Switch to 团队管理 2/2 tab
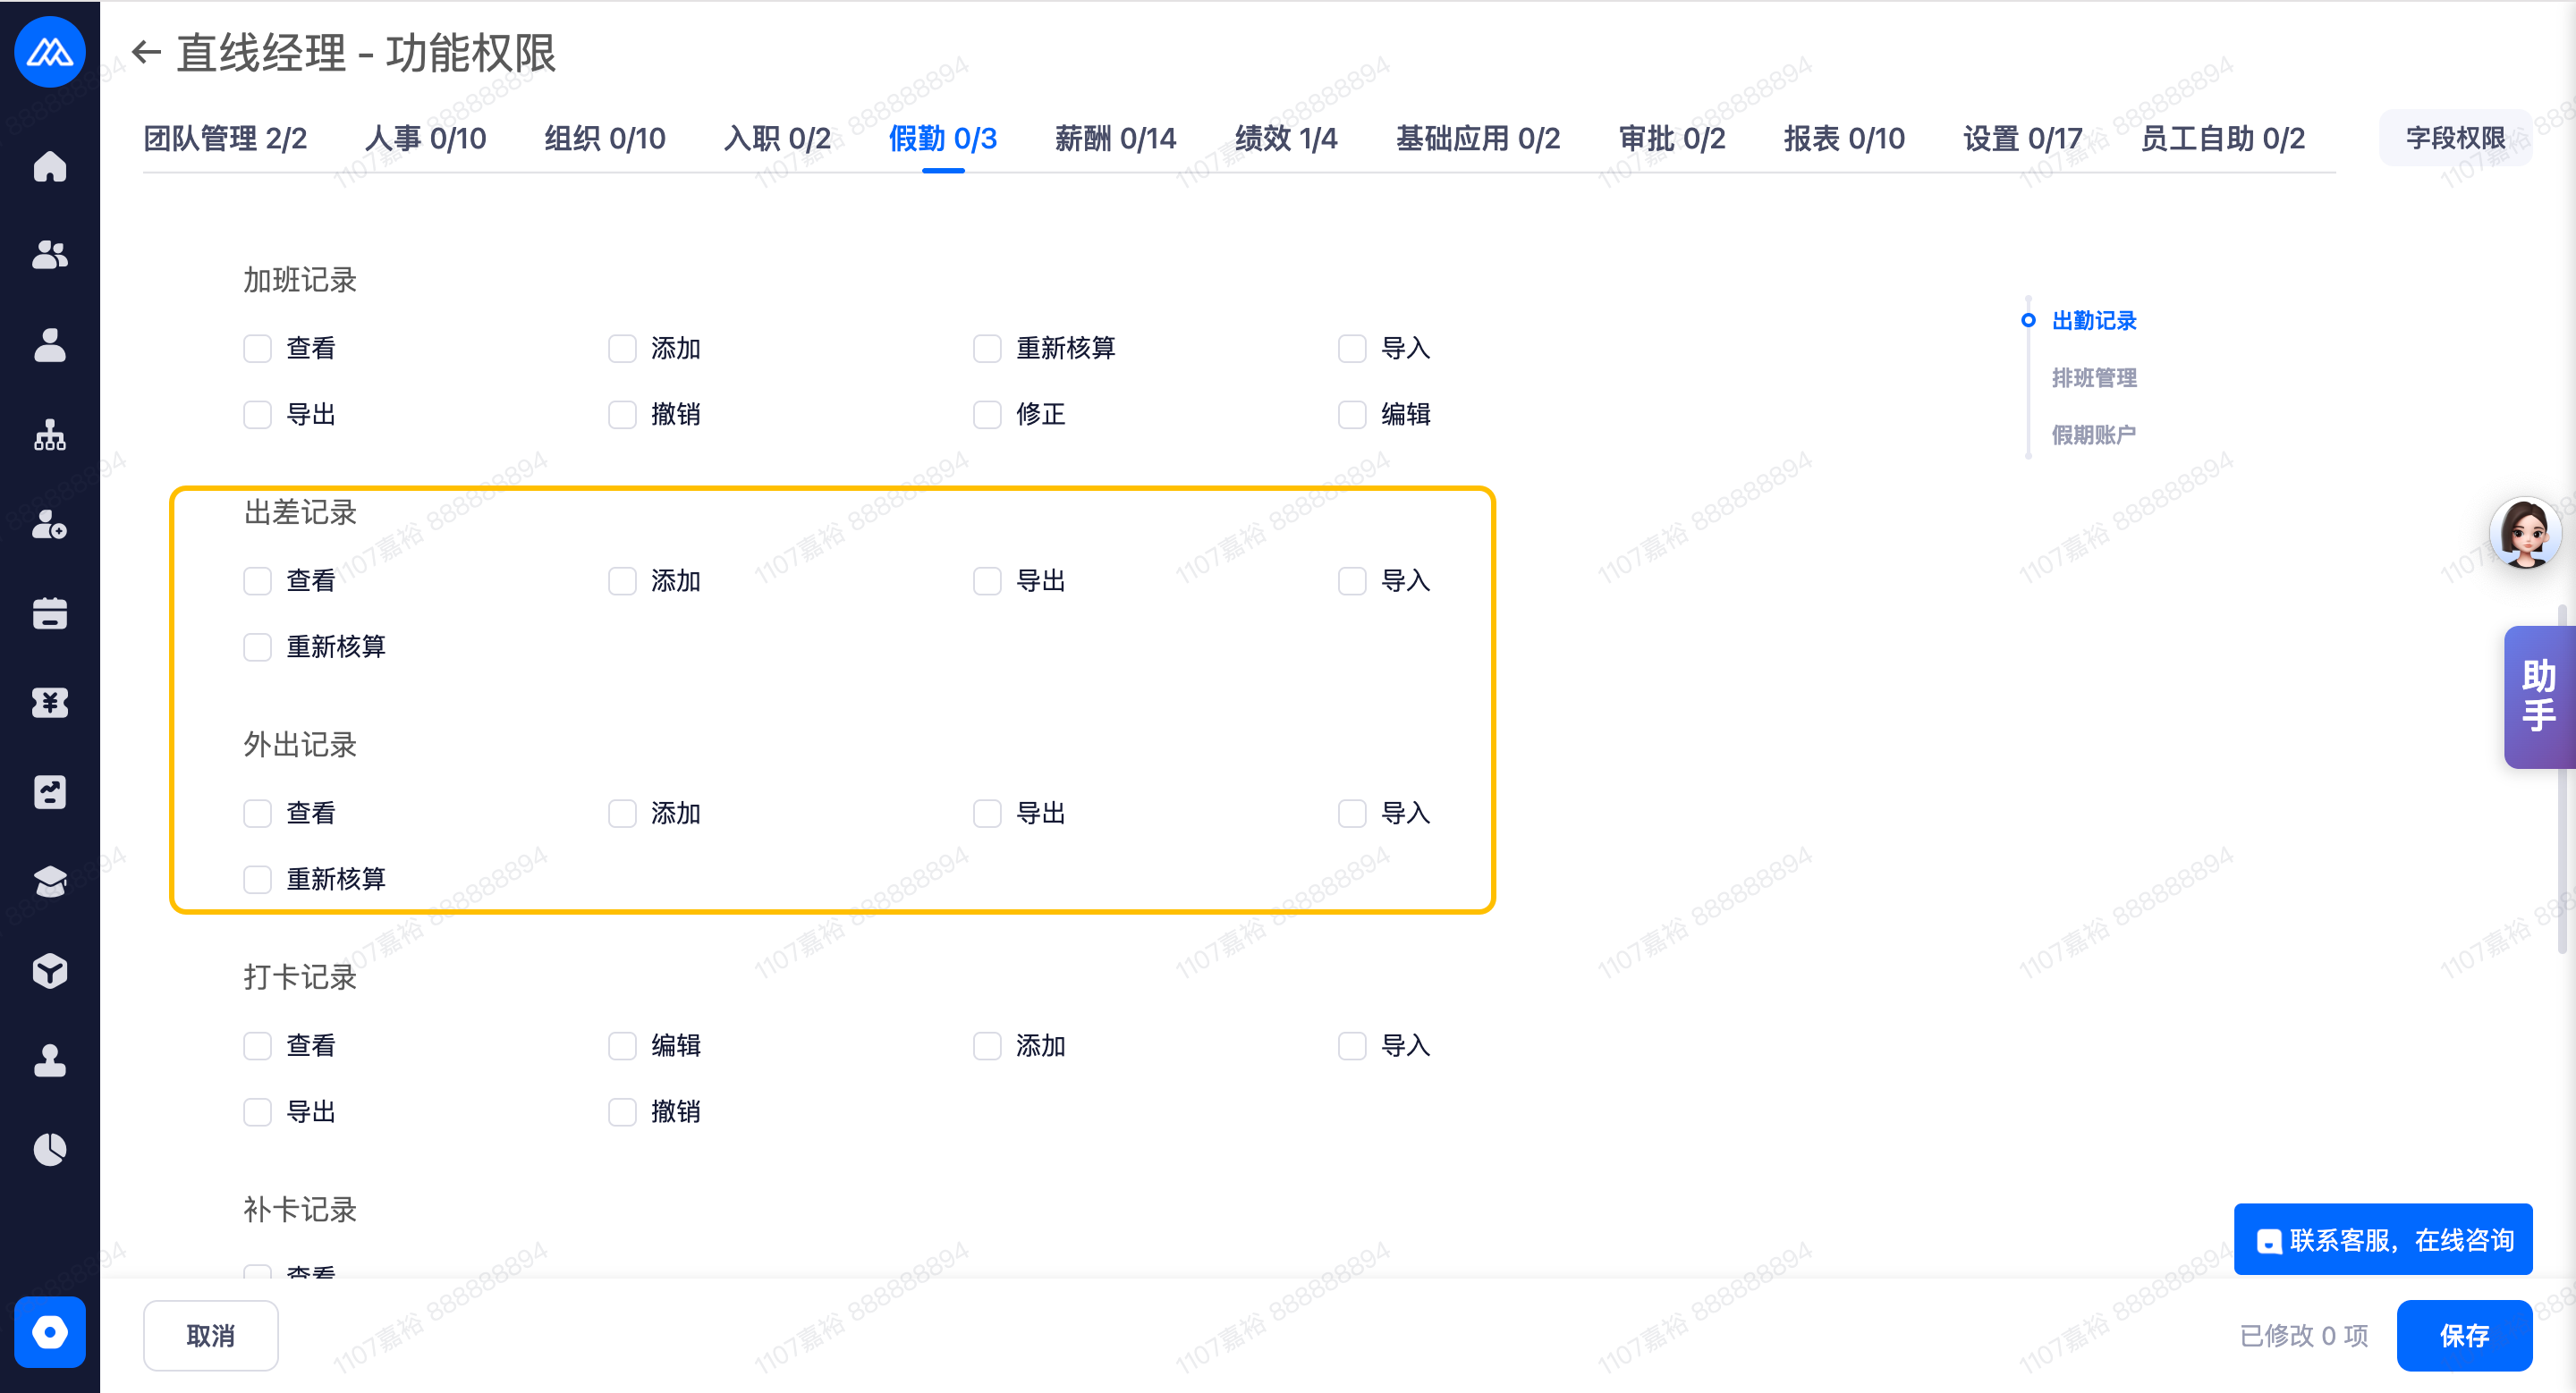 [225, 139]
